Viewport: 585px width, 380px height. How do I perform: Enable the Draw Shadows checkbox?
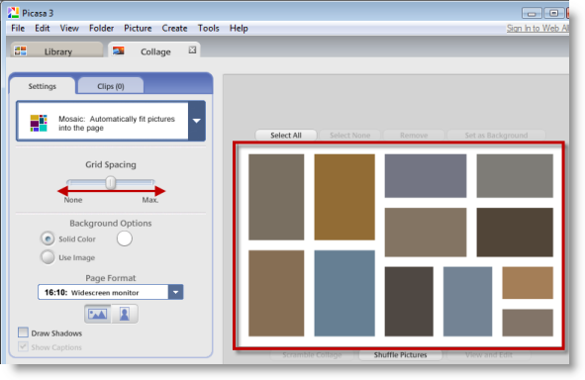23,332
